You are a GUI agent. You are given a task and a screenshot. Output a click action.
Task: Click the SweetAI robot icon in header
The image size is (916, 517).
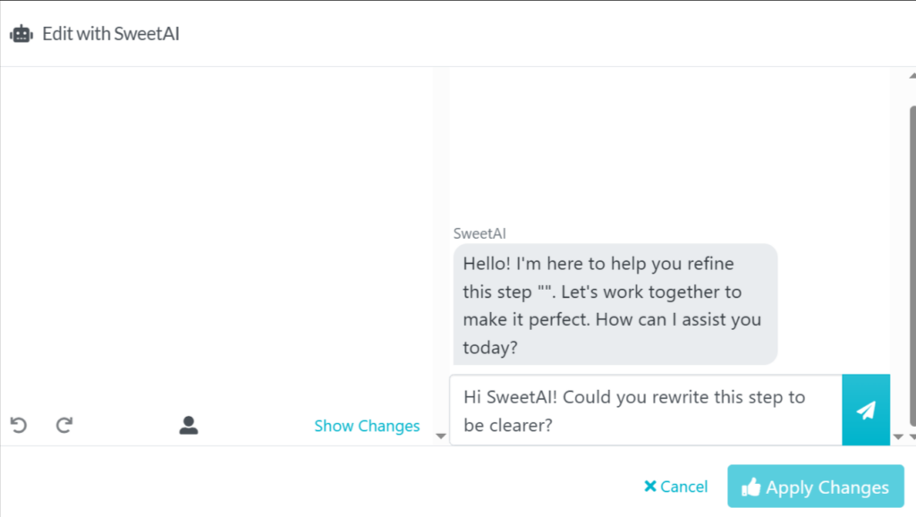[x=21, y=34]
